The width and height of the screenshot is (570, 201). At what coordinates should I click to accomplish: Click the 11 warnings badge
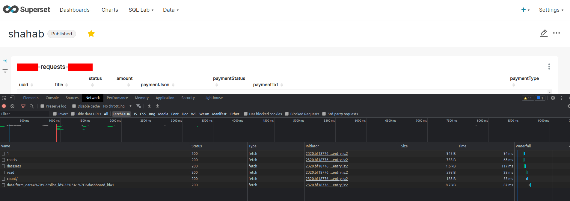point(528,98)
